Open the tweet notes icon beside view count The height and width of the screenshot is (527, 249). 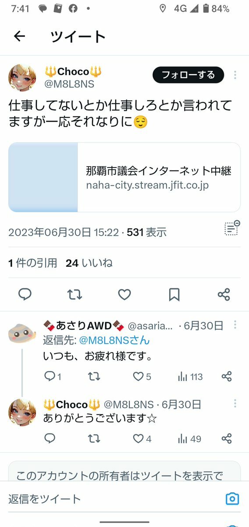click(232, 228)
